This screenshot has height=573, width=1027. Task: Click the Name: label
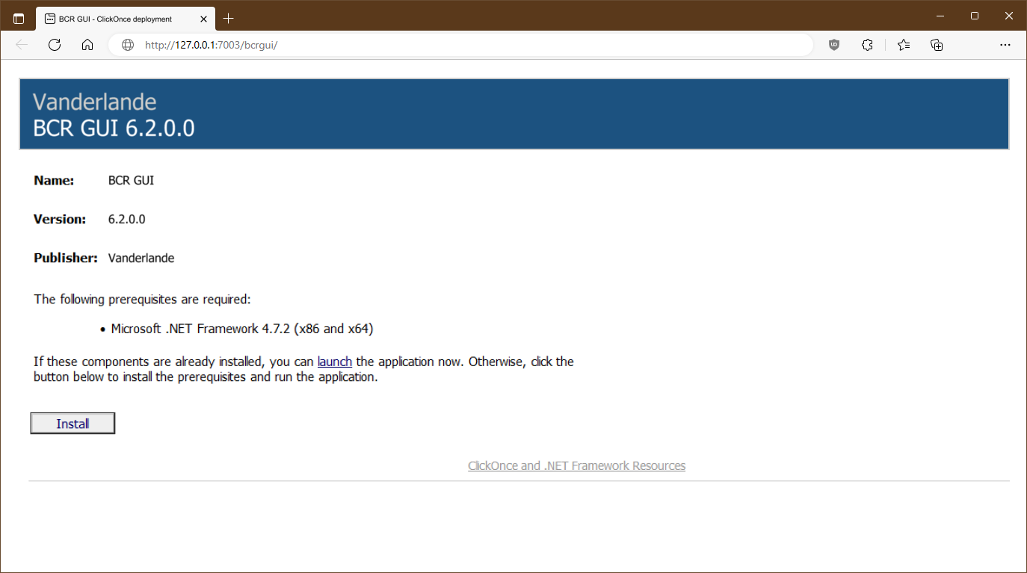tap(54, 180)
